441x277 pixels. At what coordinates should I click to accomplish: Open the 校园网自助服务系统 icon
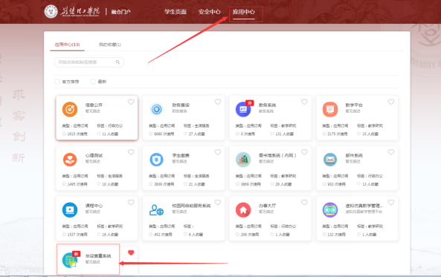[157, 210]
